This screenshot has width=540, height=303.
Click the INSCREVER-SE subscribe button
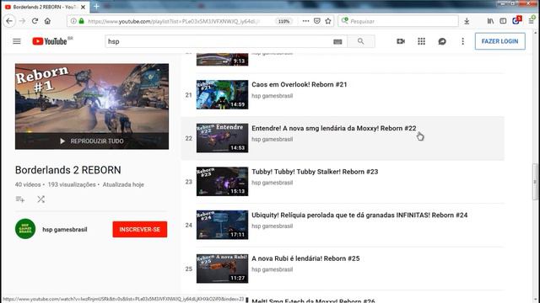tap(140, 229)
